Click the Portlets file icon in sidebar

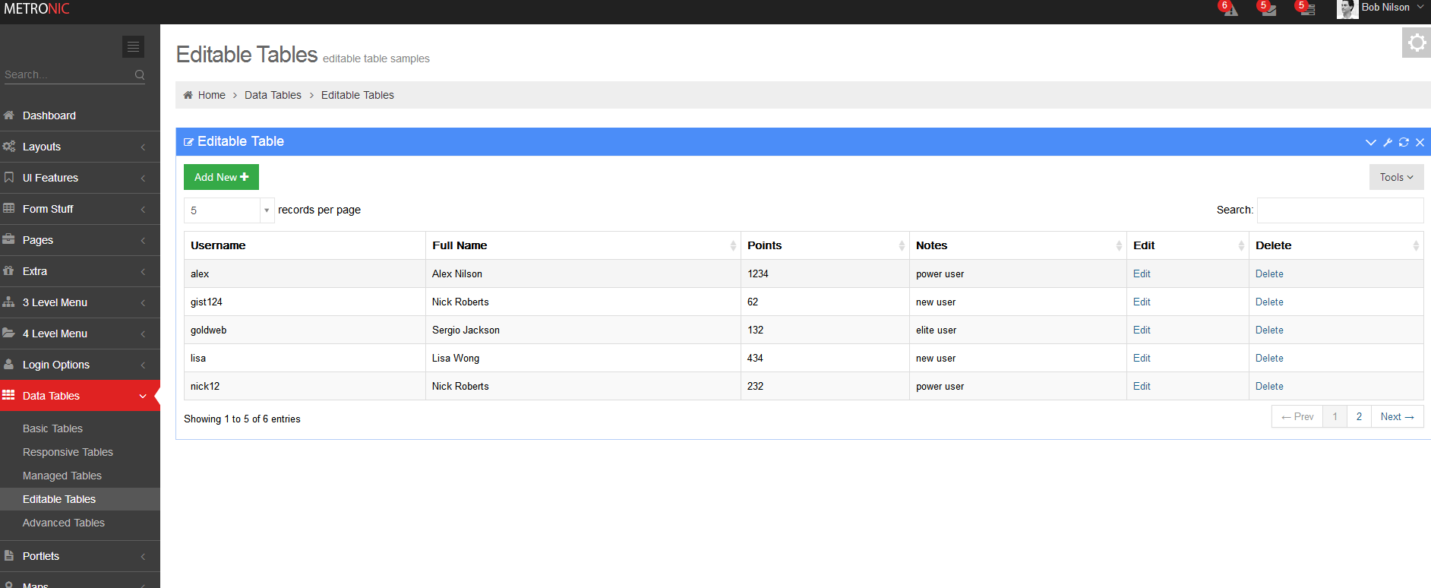9,556
